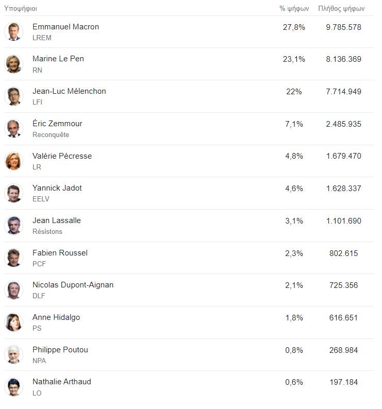This screenshot has height=409, width=382.
Task: Select the Nathalie Arthaud name link
Action: (61, 382)
